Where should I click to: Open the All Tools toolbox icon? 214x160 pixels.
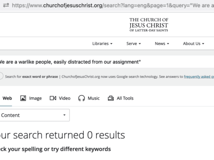click(x=111, y=98)
